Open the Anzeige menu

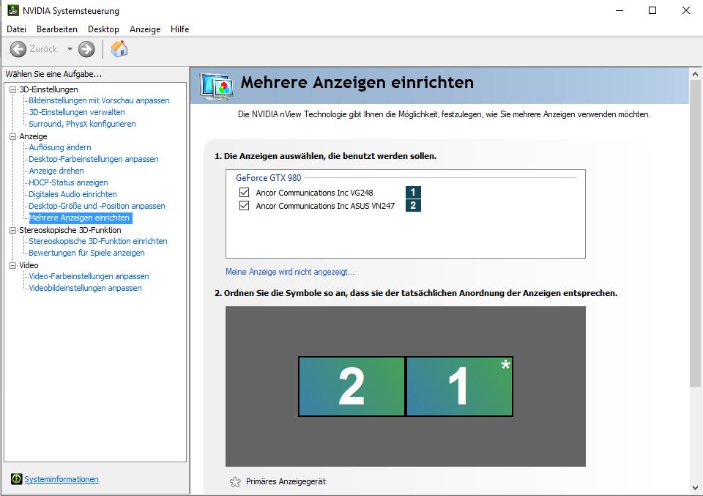[145, 29]
